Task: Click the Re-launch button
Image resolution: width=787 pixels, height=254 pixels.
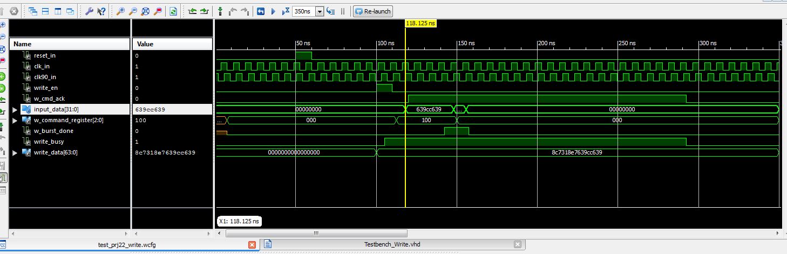Action: tap(373, 11)
